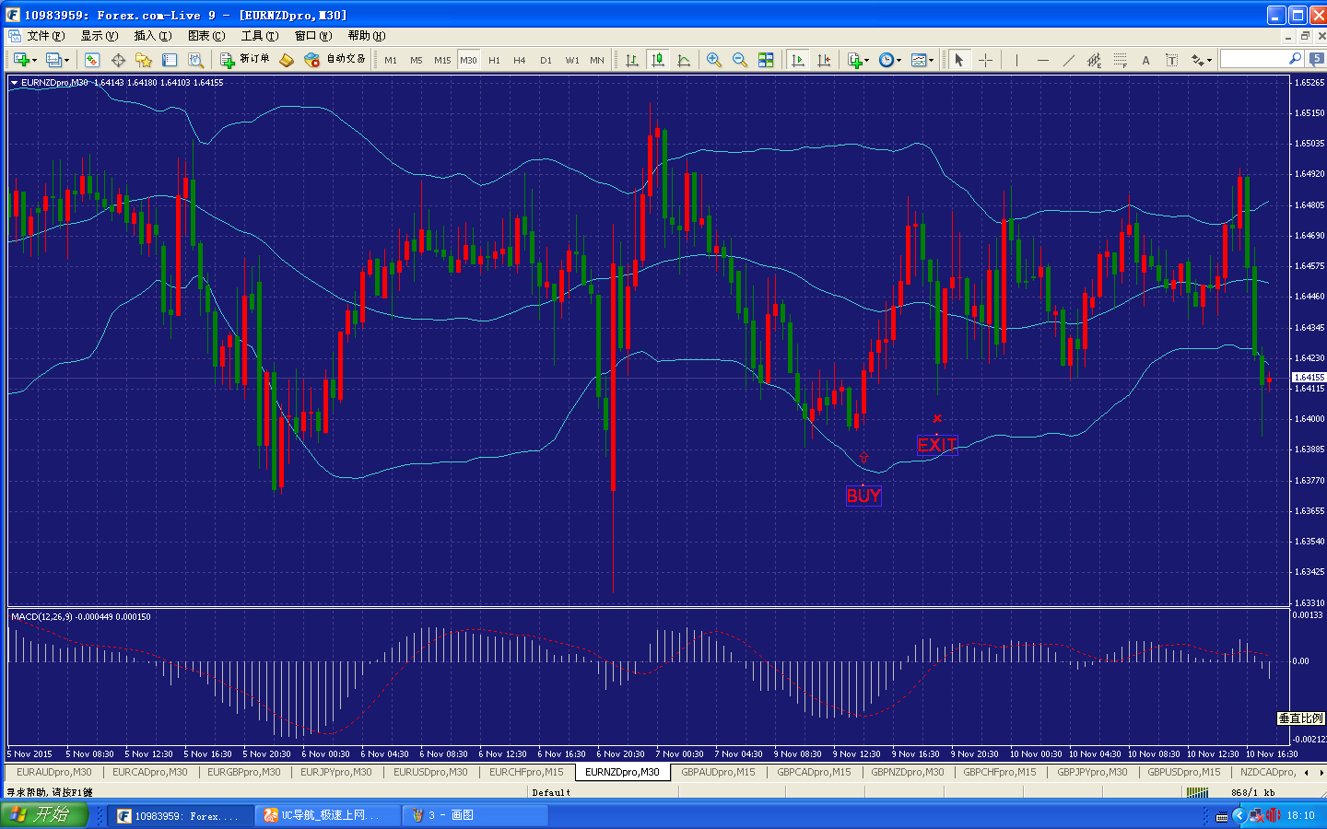The image size is (1327, 829).
Task: Switch timeframe to D1
Action: (x=546, y=61)
